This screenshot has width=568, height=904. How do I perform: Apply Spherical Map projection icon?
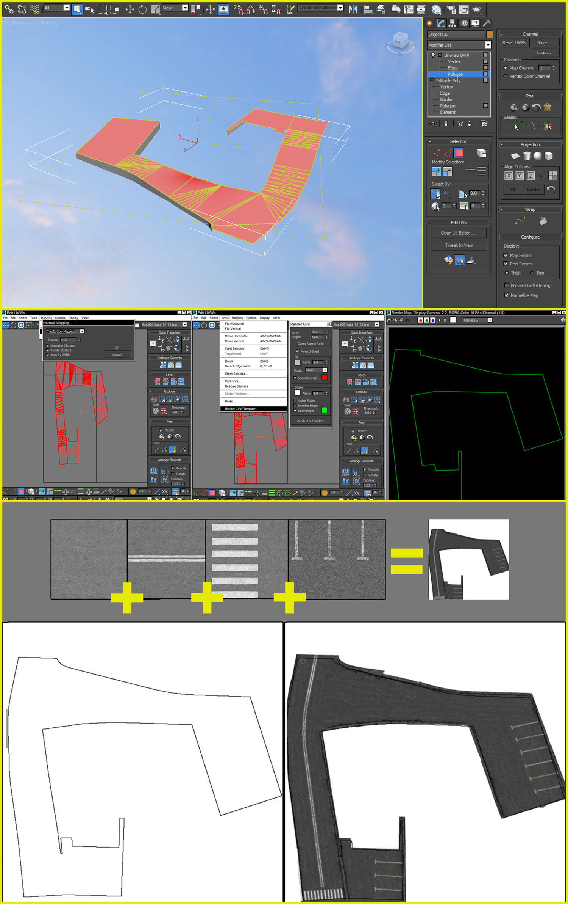[537, 156]
